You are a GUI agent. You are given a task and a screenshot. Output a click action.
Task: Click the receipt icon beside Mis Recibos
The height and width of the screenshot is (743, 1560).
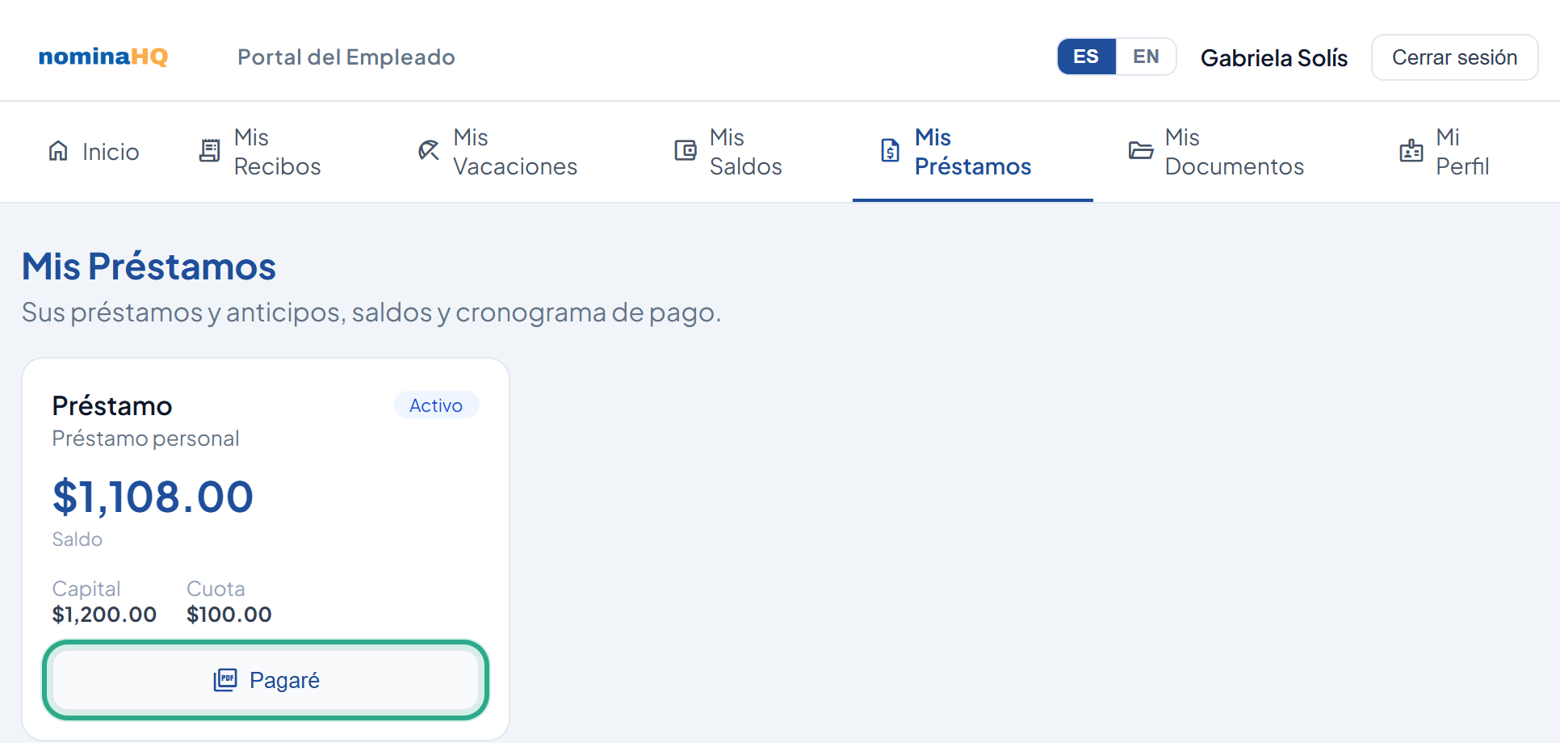click(x=210, y=151)
